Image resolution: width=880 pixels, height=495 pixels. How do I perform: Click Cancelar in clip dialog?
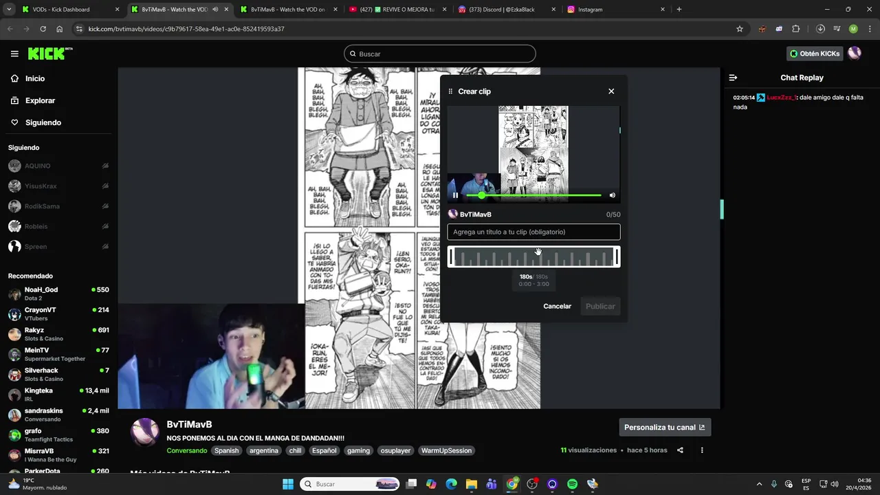point(557,306)
